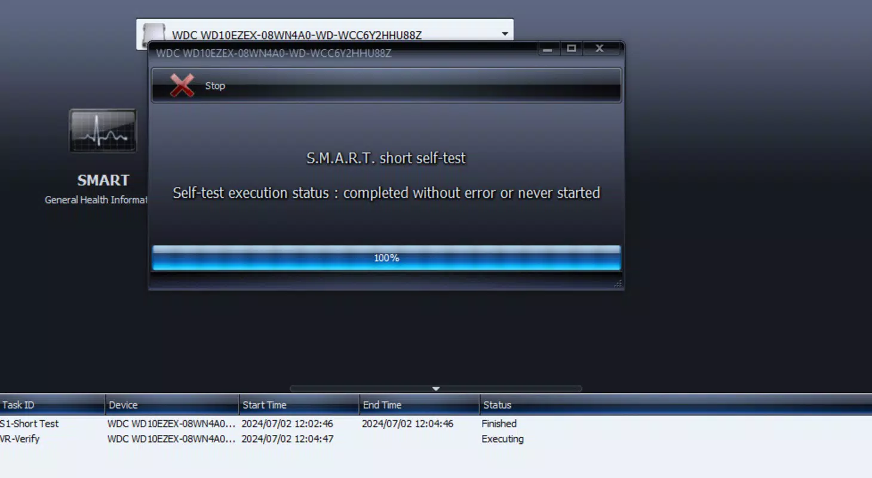Screen dimensions: 872x478
Task: Sort tasks by the Device column header
Action: tap(172, 405)
